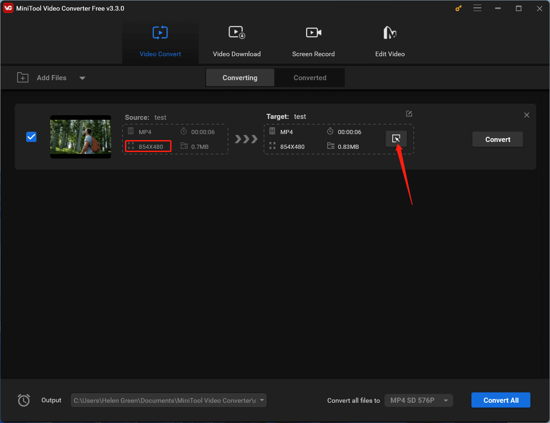The height and width of the screenshot is (423, 550).
Task: Click the source MP4 format text
Action: click(x=145, y=132)
